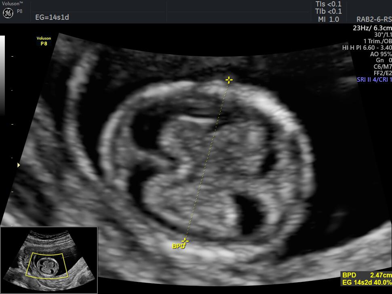Open the overview thumbnail image
Screen dimensions: 392x294
point(49,260)
